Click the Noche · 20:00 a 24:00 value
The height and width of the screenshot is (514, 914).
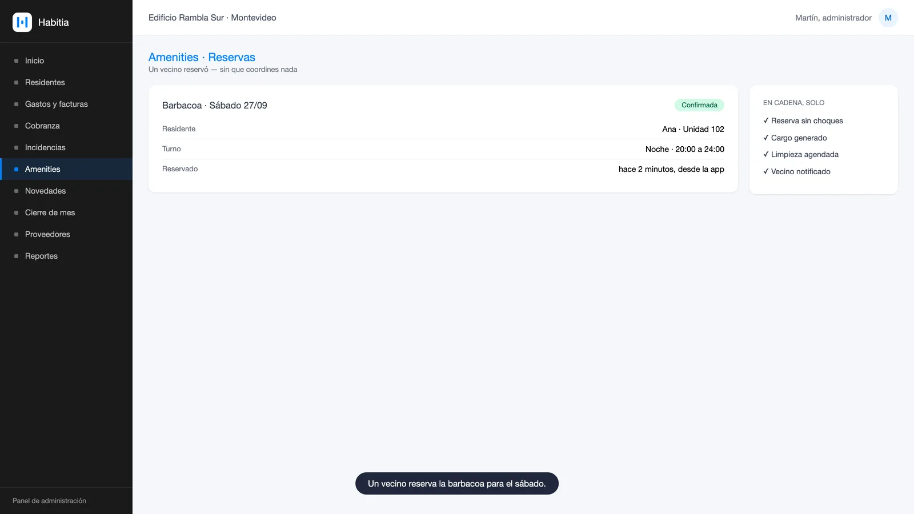685,149
